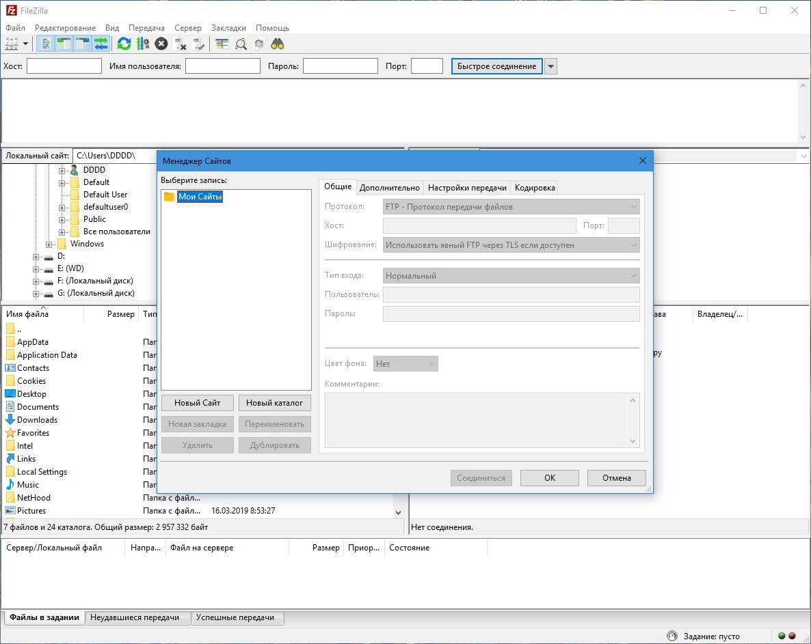
Task: Click the magnifier over list toolbar icon
Action: 241,44
